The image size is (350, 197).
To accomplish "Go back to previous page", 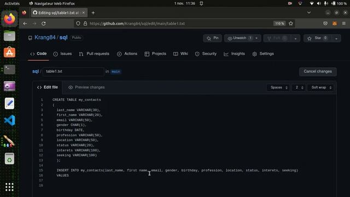I will pos(25,24).
